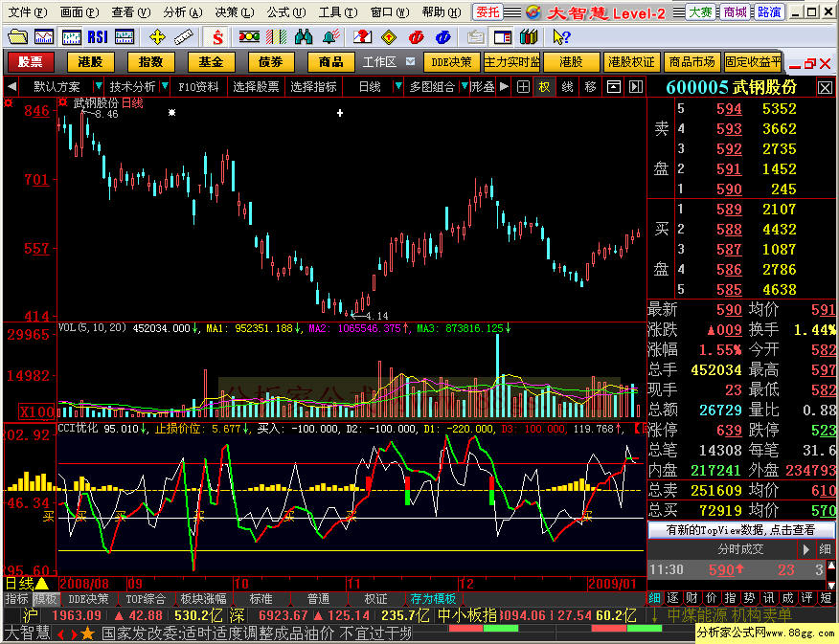
Task: Expand the 技术分析 dropdown arrow
Action: click(x=165, y=86)
